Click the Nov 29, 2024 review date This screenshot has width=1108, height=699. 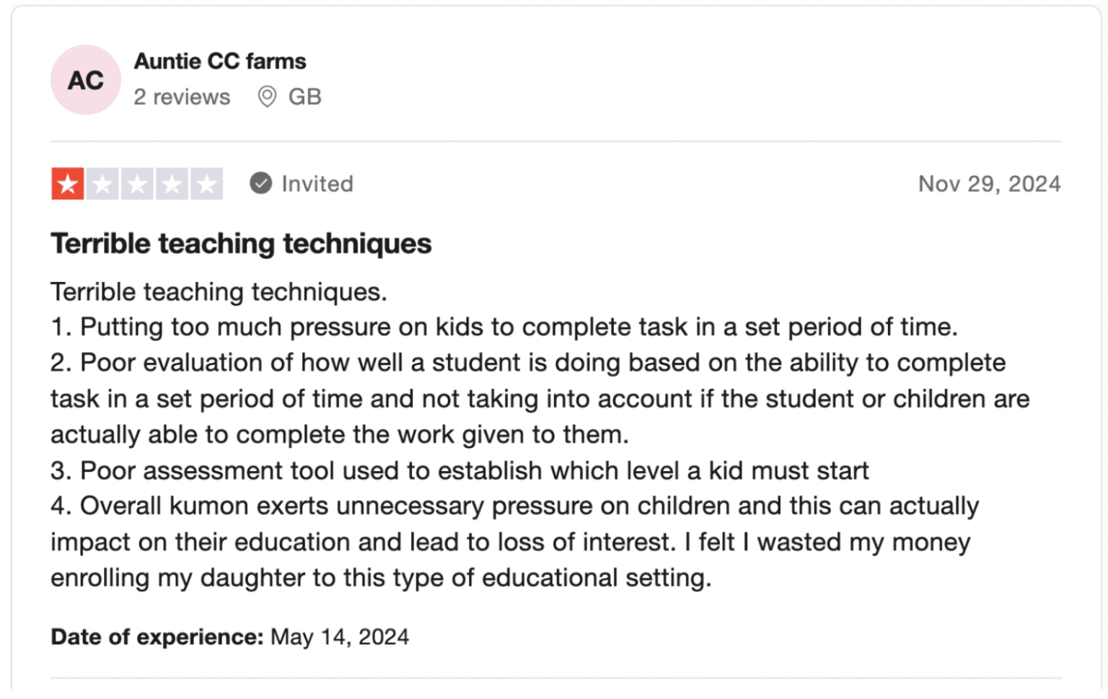click(x=989, y=183)
